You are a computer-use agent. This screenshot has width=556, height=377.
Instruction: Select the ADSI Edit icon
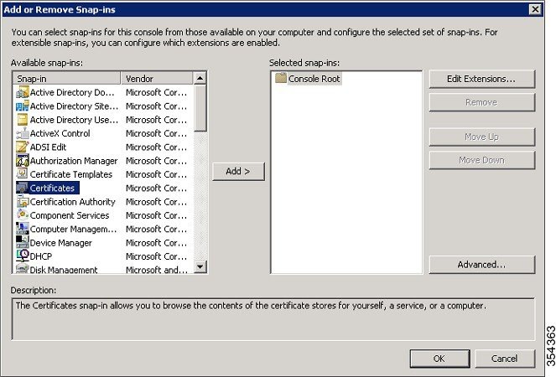pyautogui.click(x=23, y=147)
